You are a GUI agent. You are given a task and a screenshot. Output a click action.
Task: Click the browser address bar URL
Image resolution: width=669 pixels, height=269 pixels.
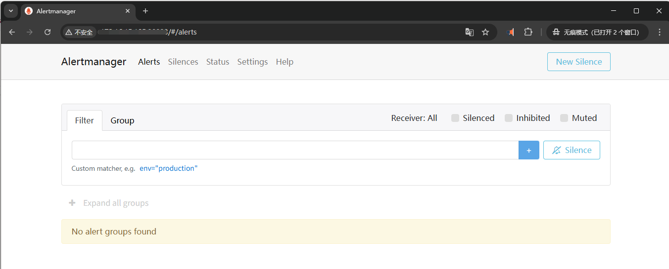point(147,32)
